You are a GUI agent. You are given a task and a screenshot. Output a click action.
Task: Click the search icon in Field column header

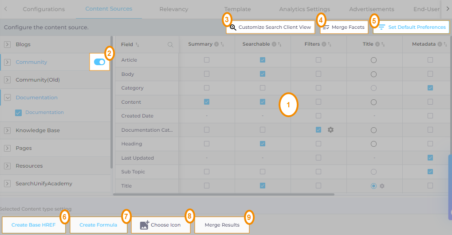[x=170, y=45]
